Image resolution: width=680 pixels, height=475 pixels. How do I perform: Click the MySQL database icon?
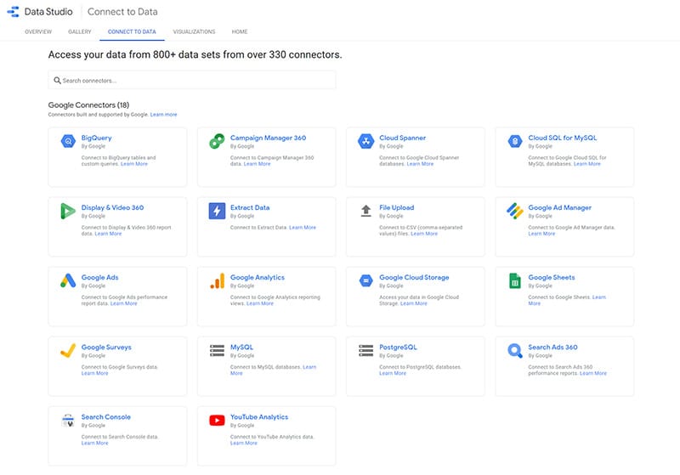point(217,351)
